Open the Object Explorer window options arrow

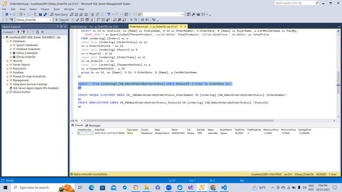click(x=58, y=27)
